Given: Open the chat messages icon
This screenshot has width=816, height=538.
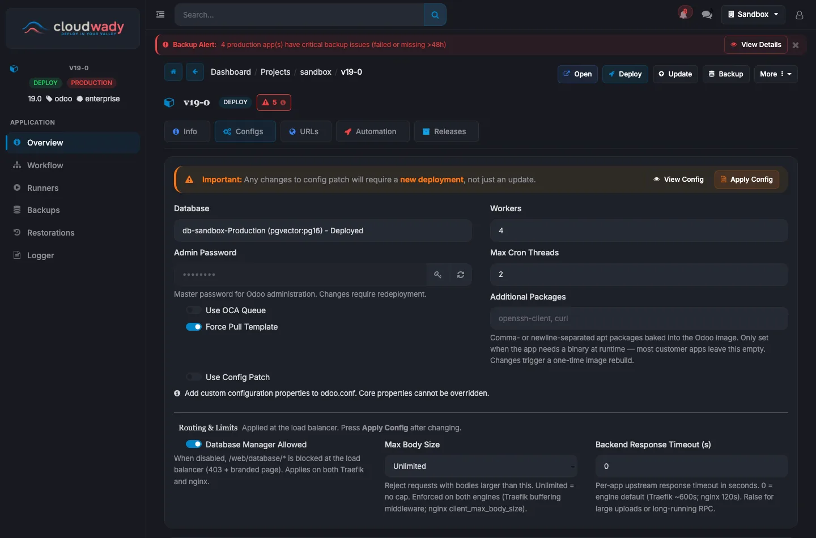Looking at the screenshot, I should click(707, 15).
